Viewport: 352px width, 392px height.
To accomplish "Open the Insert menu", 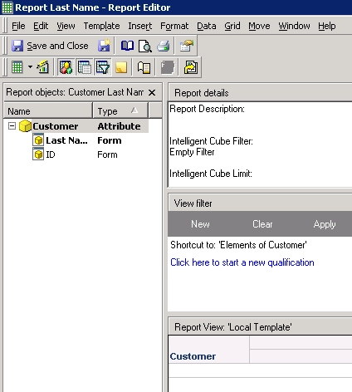I will point(140,26).
